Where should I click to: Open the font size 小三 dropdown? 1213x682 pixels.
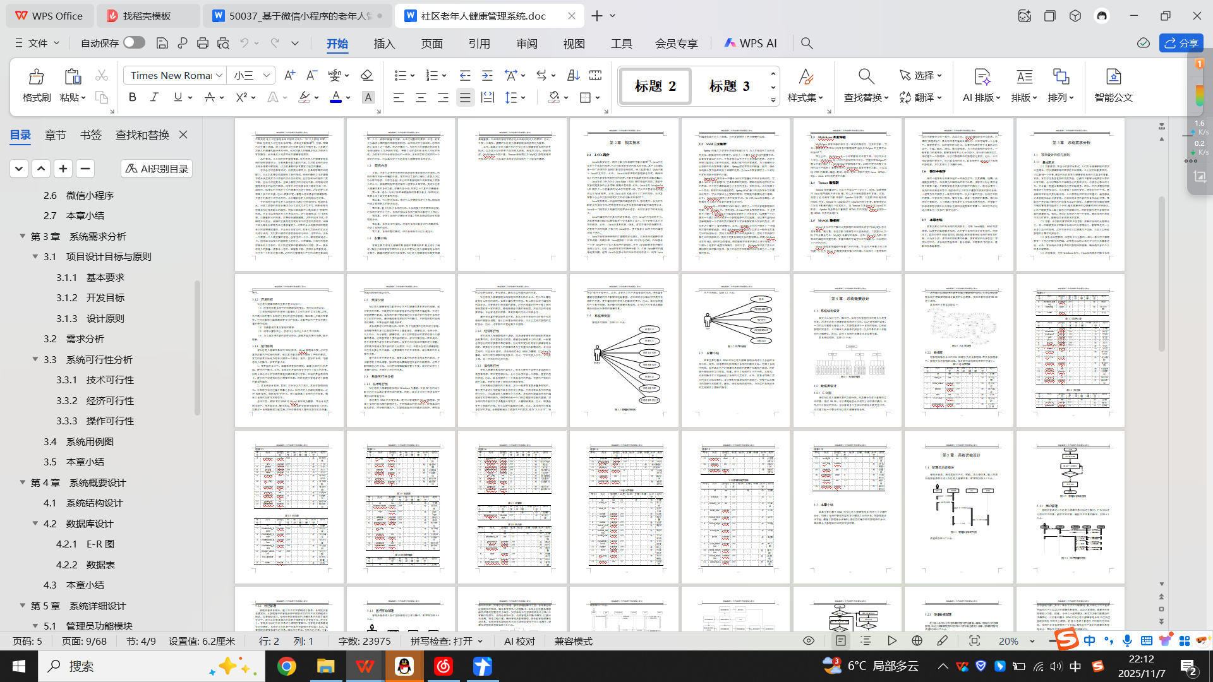point(267,75)
